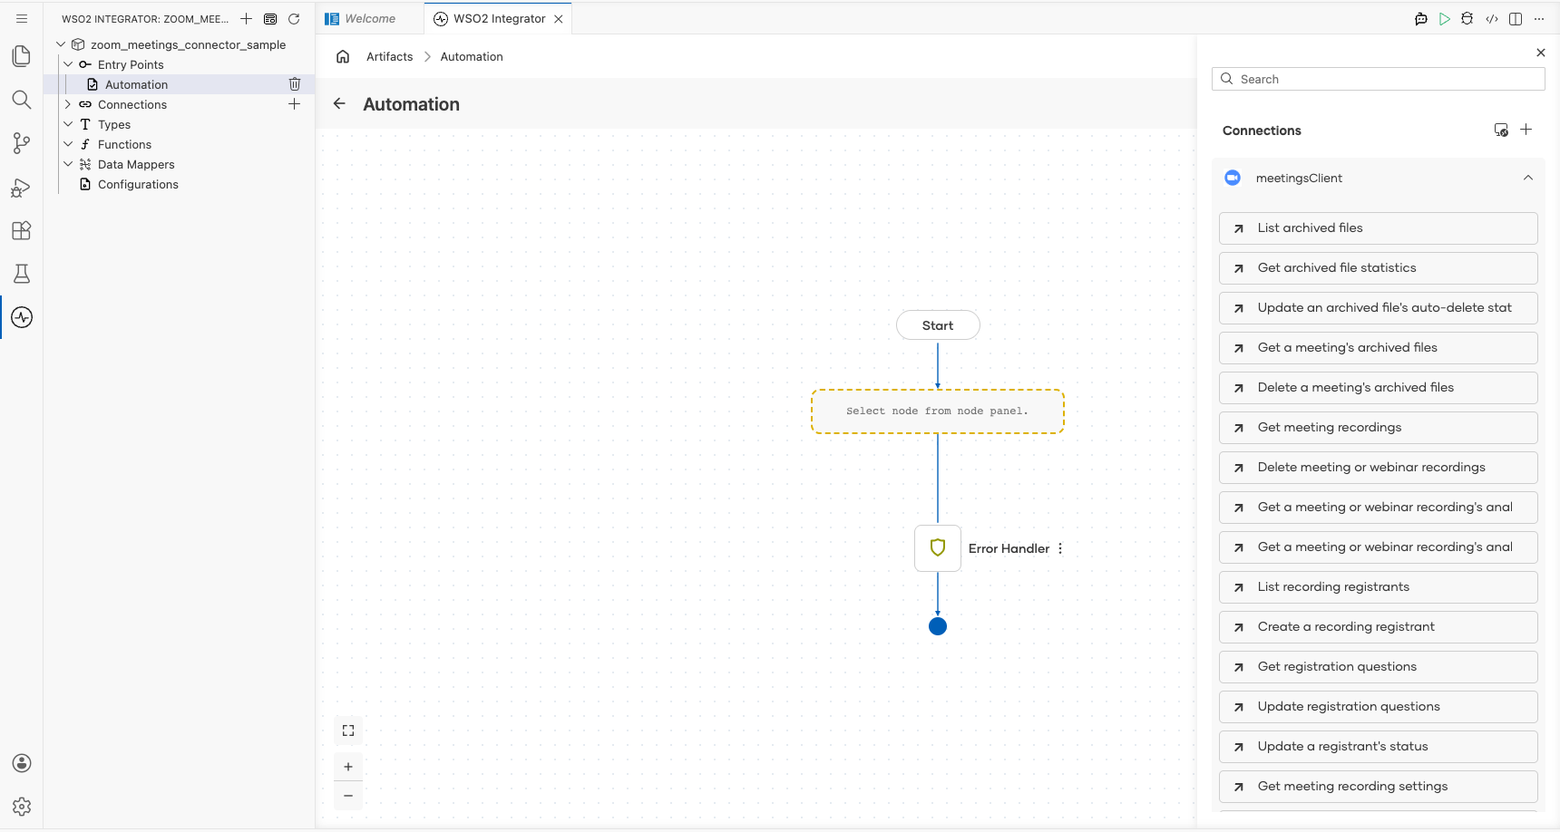This screenshot has width=1560, height=832.
Task: Zoom in the diagram canvas
Action: pyautogui.click(x=348, y=767)
